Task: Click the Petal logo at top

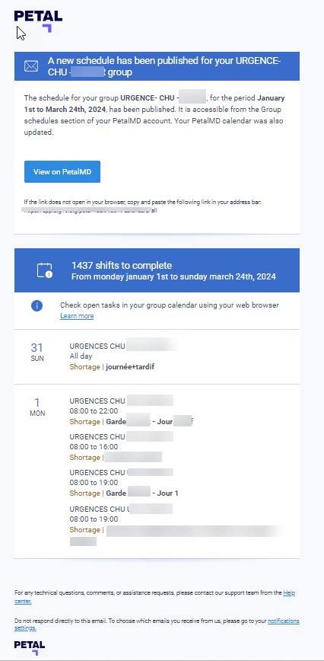Action: [38, 21]
